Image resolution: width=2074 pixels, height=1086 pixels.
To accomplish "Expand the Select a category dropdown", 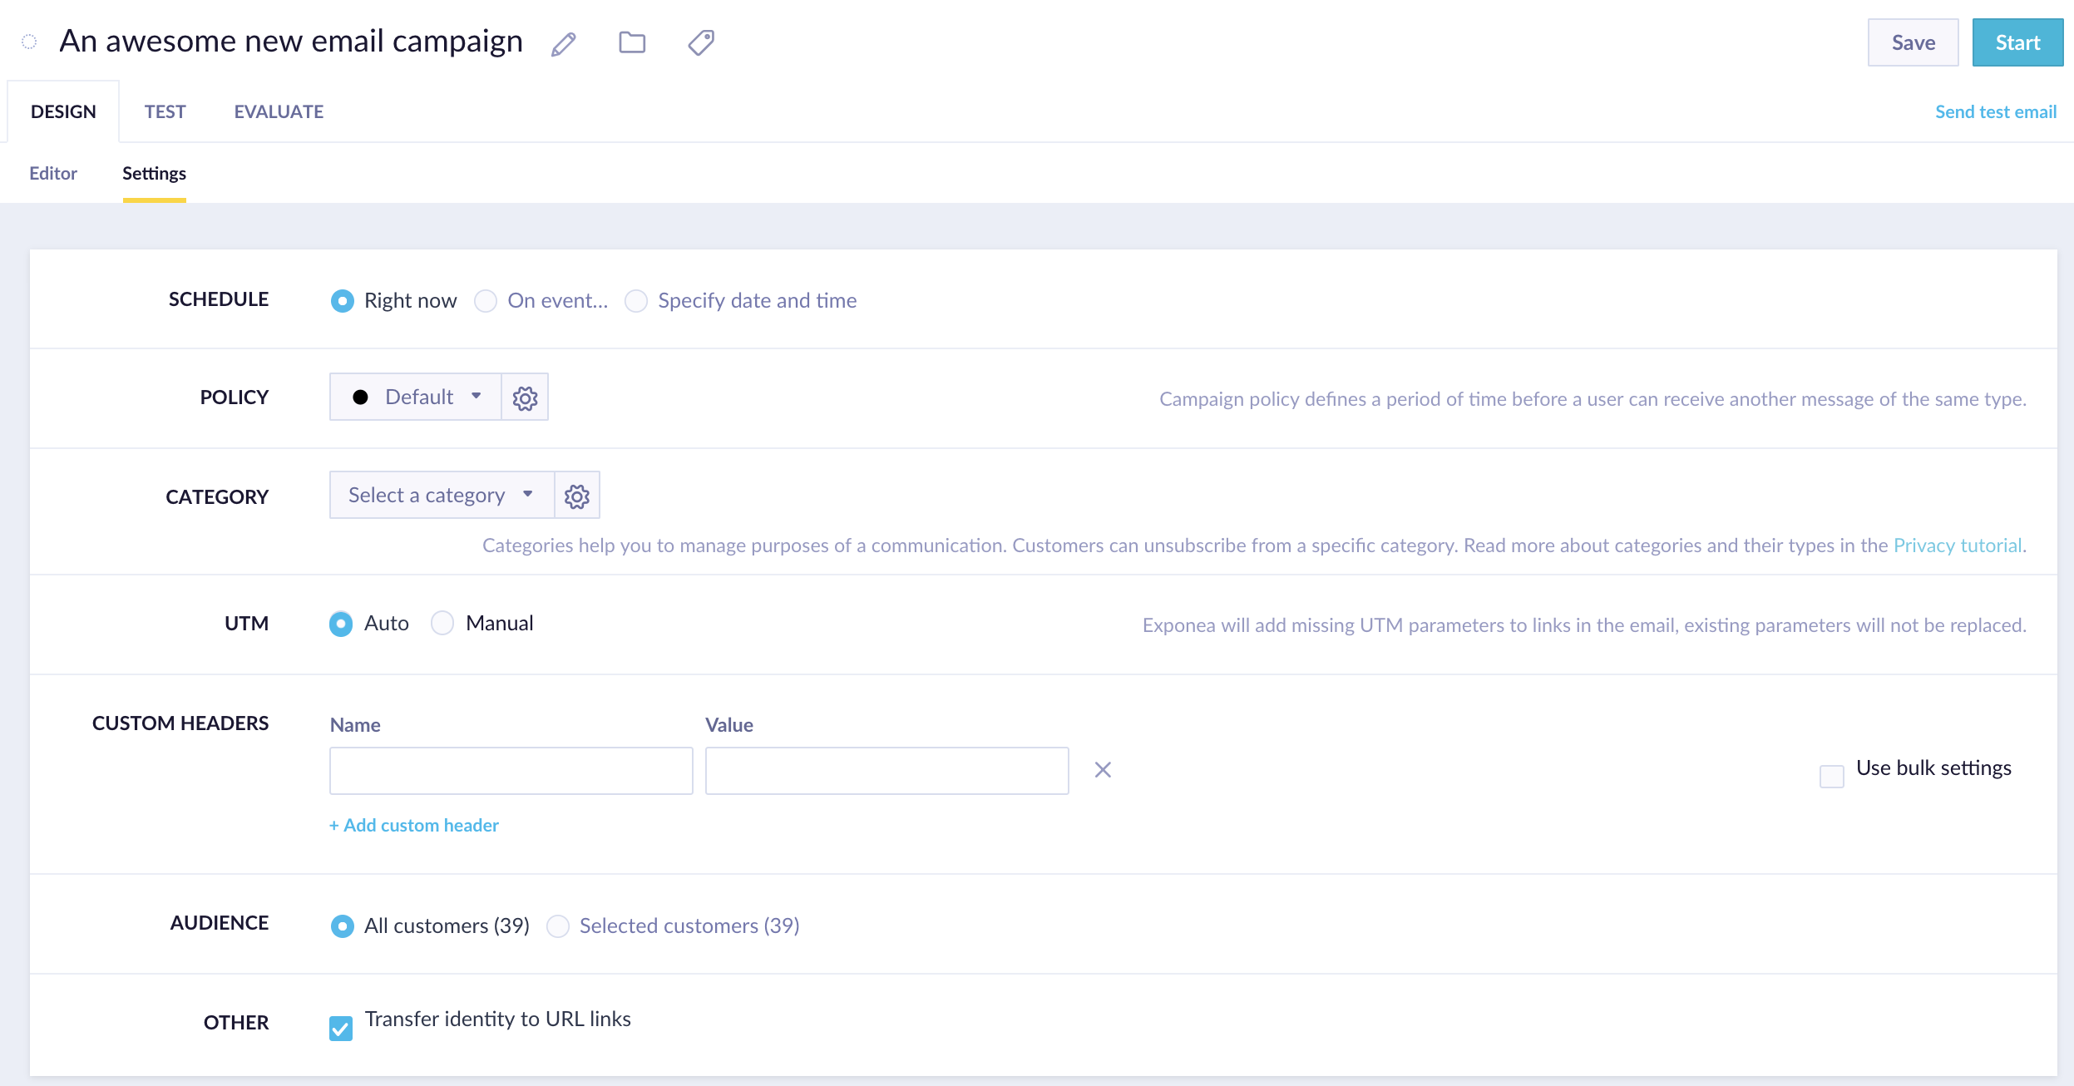I will [442, 496].
